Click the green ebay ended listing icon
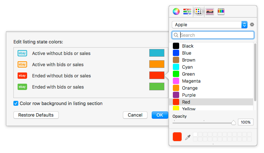 22,87
